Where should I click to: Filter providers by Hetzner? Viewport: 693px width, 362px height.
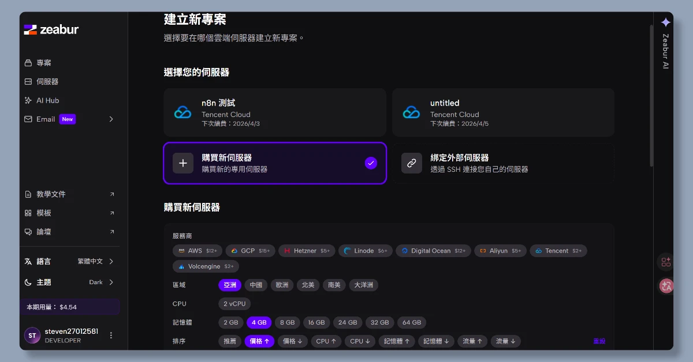306,251
